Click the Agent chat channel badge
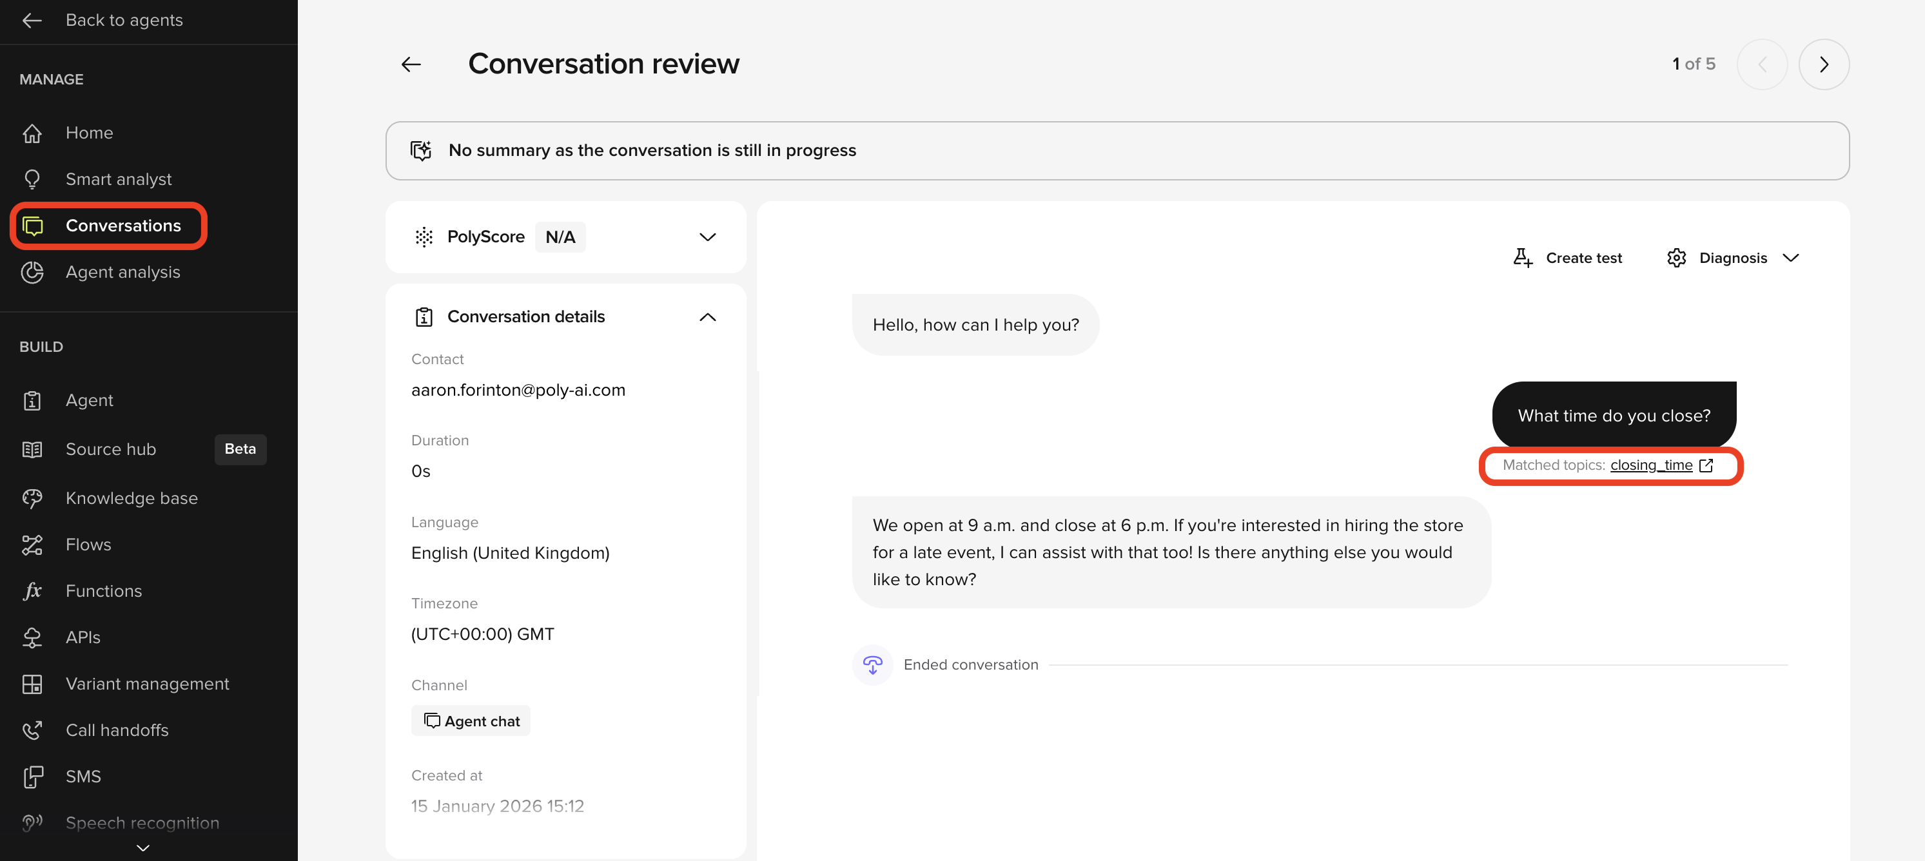 point(471,721)
